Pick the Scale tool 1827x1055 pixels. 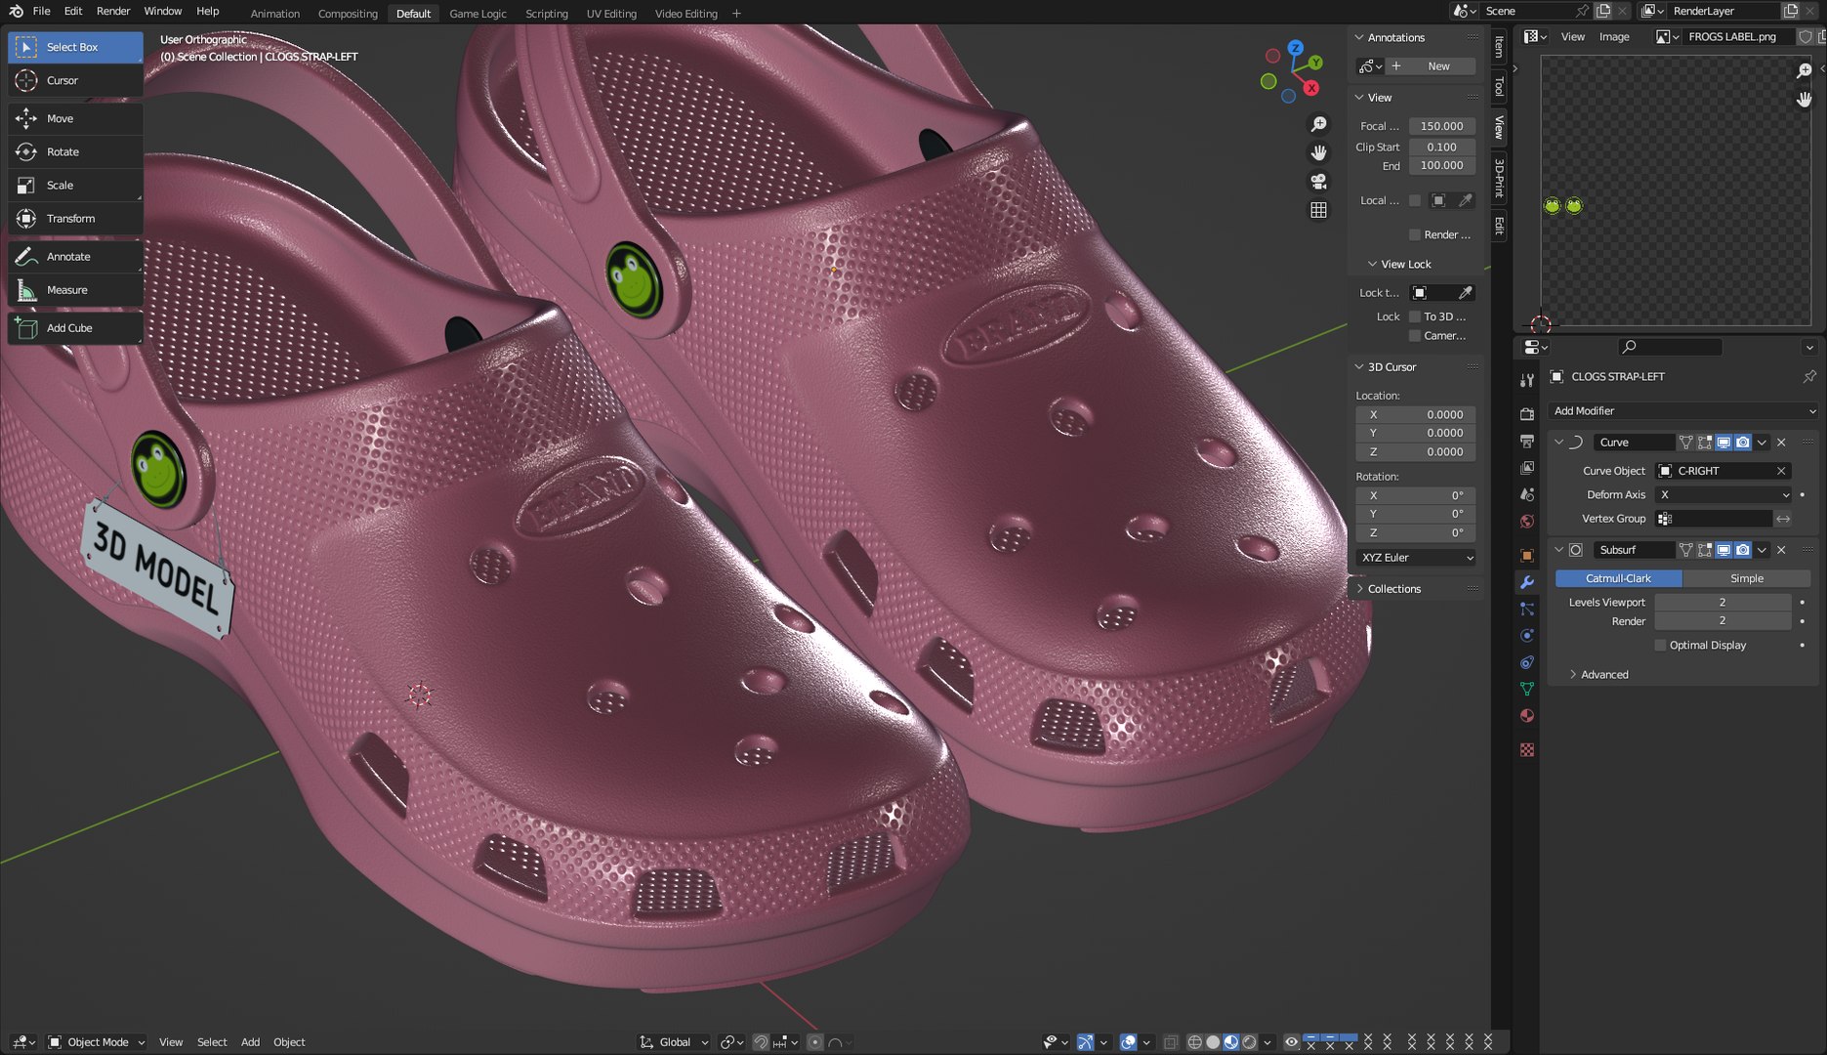(75, 185)
